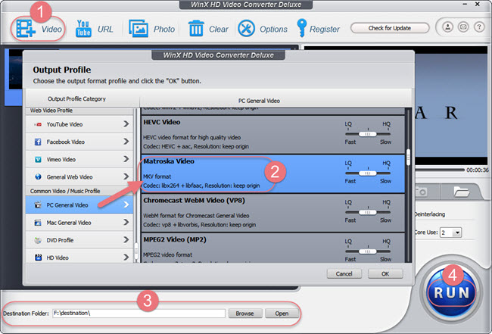Expand DVD Profile category arrow
The width and height of the screenshot is (492, 334).
point(126,240)
